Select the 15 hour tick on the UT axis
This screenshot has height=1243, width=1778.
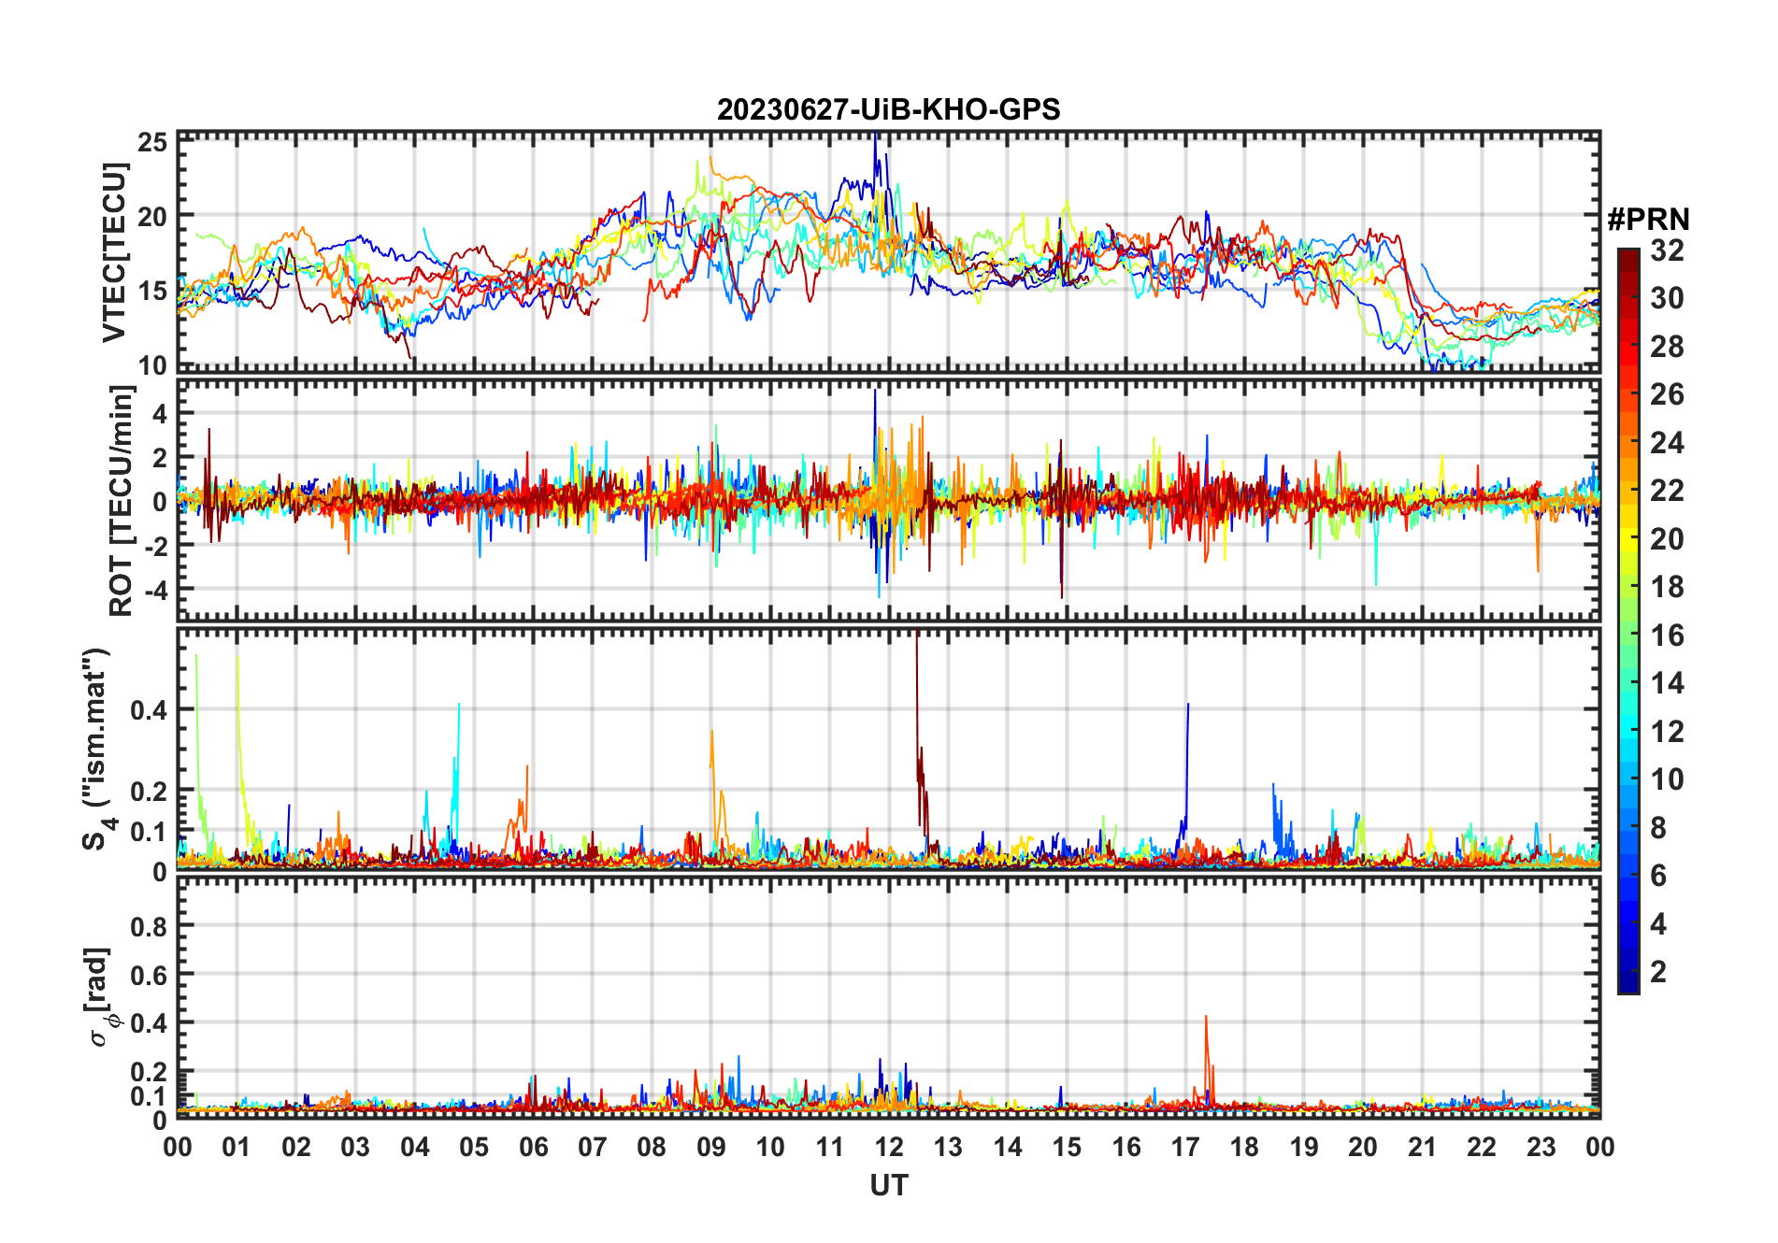(1067, 1148)
